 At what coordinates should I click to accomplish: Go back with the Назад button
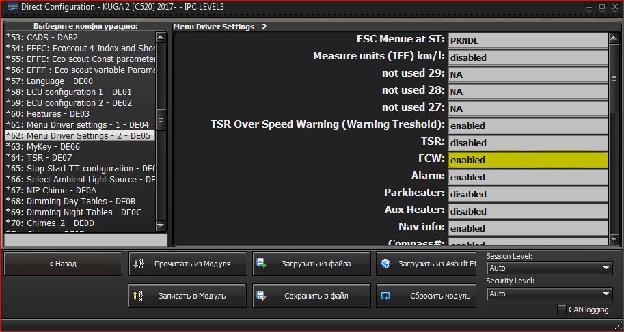[x=62, y=264]
